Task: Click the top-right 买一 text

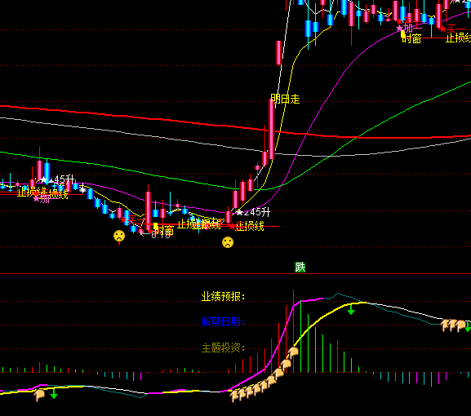Action: tap(455, 29)
